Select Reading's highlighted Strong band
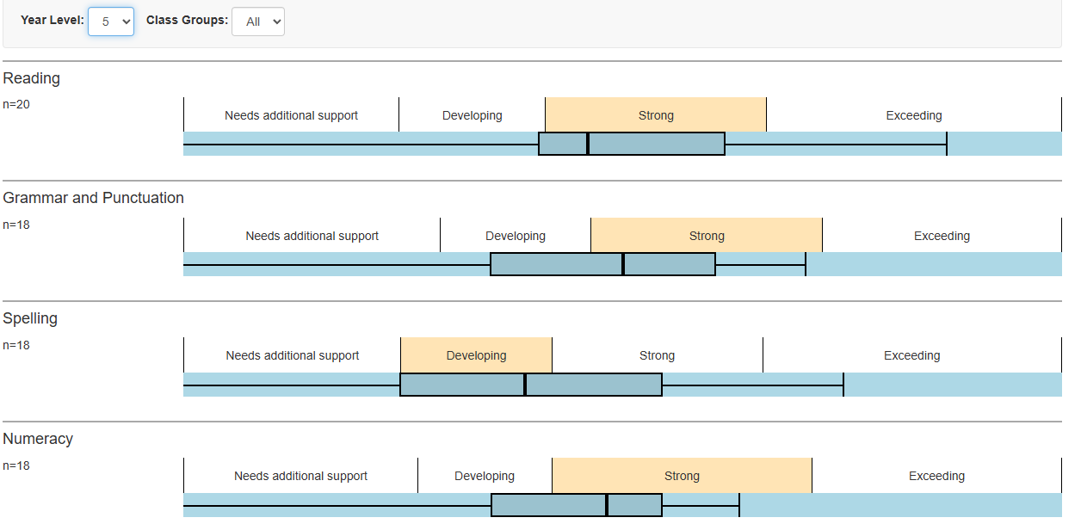1081x530 pixels. [656, 115]
